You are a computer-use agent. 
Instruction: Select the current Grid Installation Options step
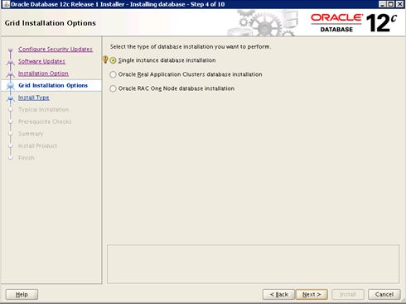pos(53,85)
